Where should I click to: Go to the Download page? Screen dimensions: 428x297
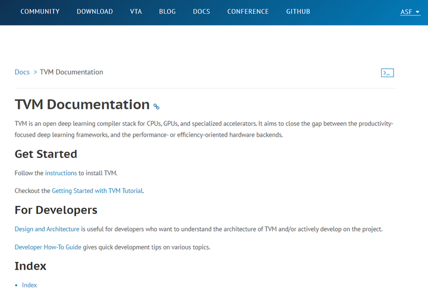coord(95,11)
